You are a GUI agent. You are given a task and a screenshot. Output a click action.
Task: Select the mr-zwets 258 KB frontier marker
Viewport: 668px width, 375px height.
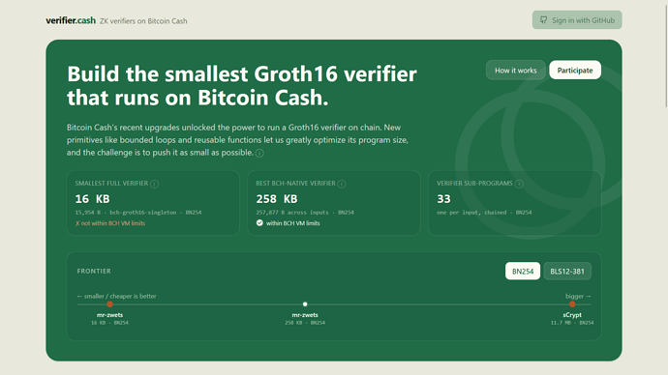point(305,304)
